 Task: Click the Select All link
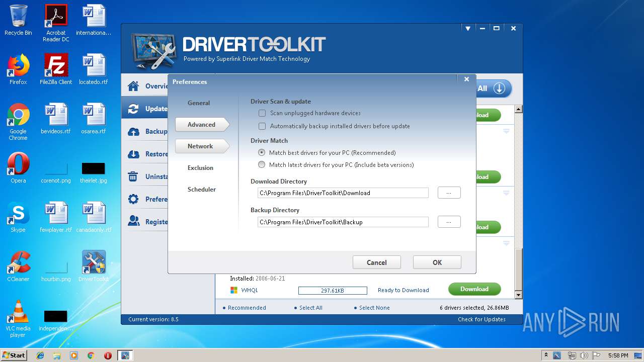pos(310,308)
